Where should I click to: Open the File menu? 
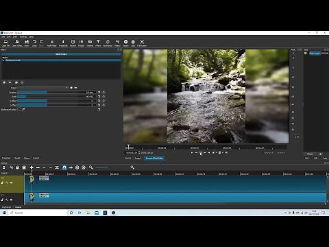(3, 36)
